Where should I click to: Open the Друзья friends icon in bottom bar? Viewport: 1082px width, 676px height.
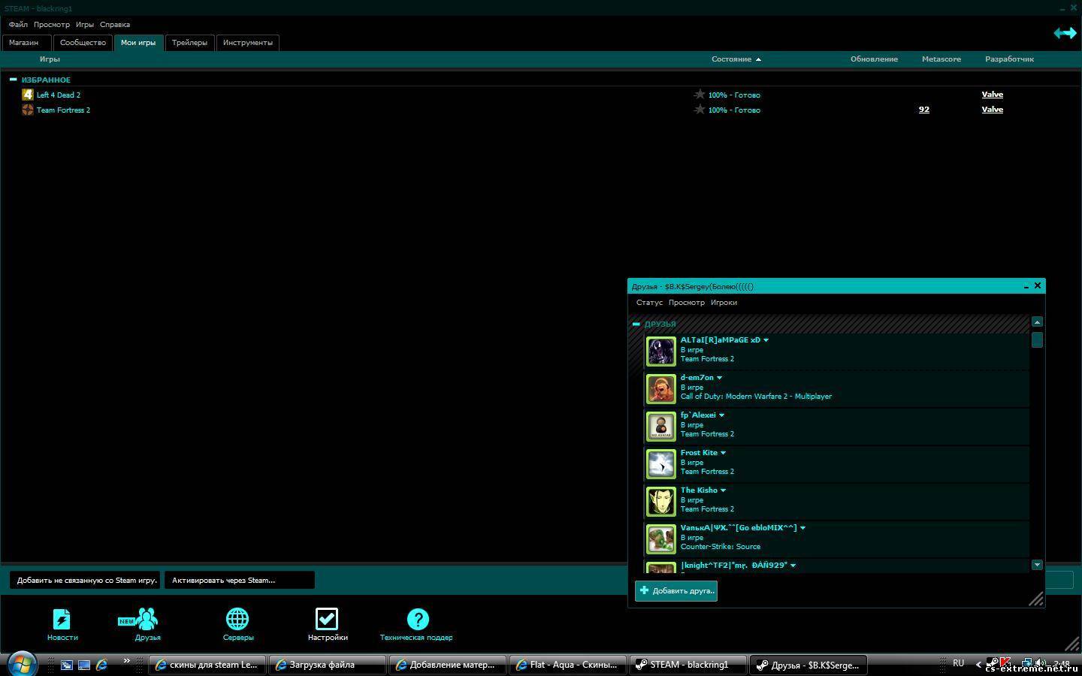[147, 619]
